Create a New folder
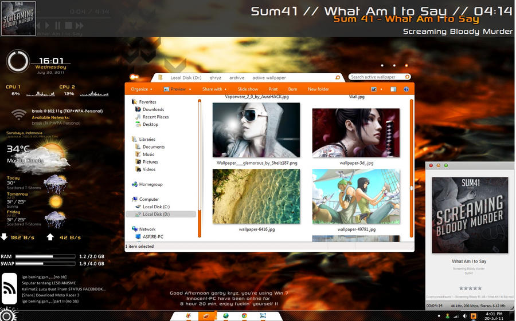This screenshot has width=516, height=321. pos(318,89)
